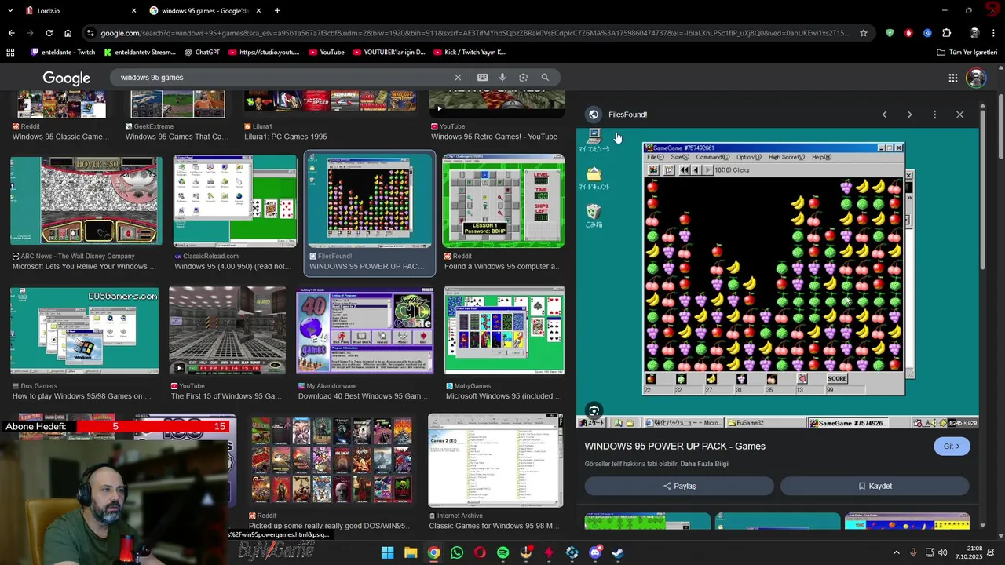Clear the Google search box text
Image resolution: width=1005 pixels, height=565 pixels.
(x=458, y=78)
